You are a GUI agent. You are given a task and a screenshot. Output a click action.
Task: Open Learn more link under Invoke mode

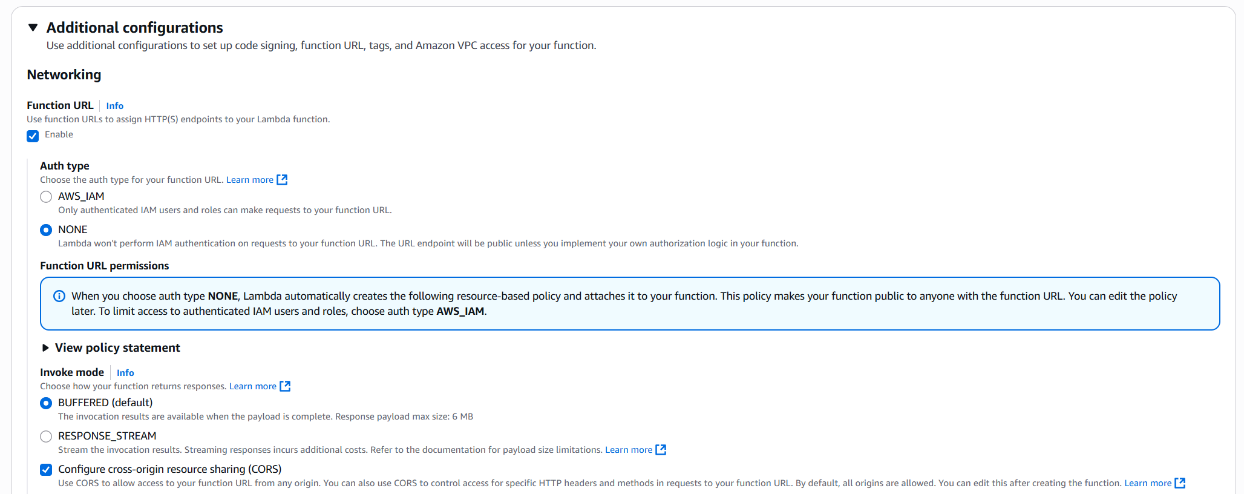point(253,386)
